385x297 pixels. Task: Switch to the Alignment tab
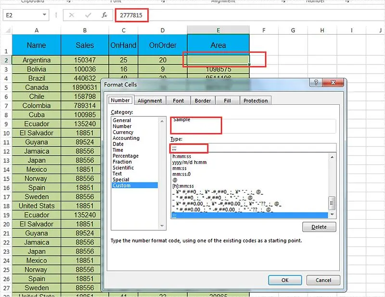click(x=150, y=100)
